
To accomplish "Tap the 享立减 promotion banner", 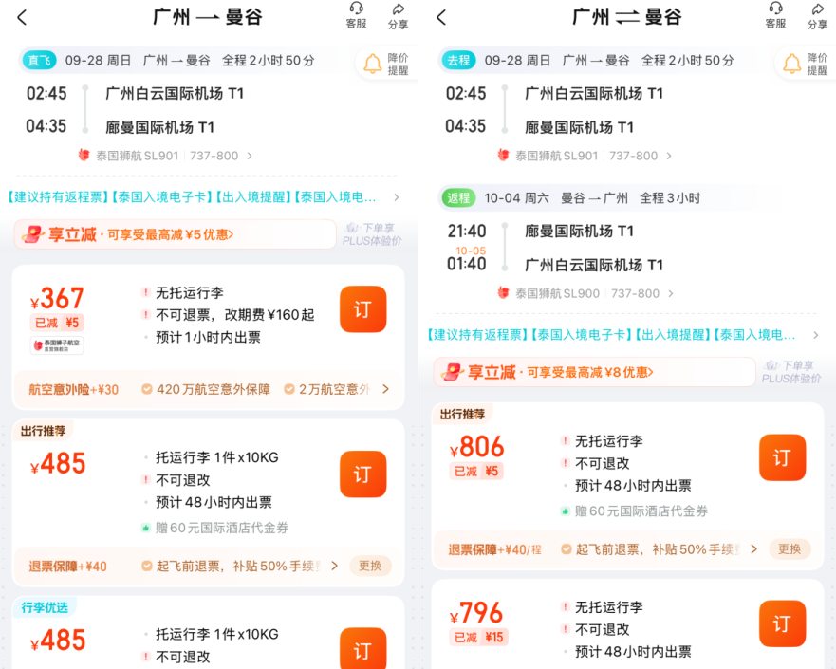I will click(x=171, y=233).
